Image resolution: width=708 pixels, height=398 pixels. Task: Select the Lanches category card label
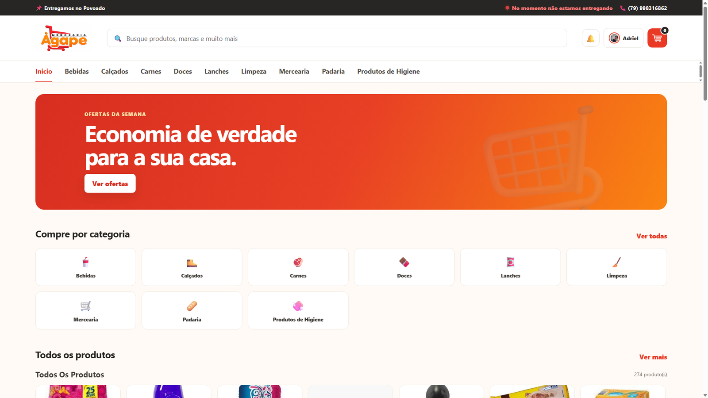click(510, 276)
